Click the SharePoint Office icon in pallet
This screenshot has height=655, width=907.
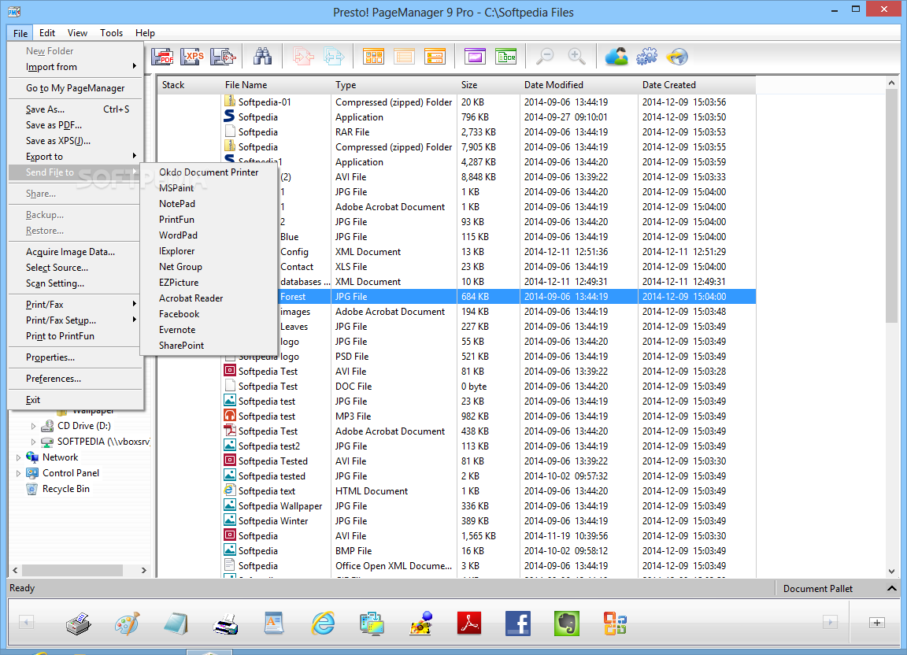615,624
